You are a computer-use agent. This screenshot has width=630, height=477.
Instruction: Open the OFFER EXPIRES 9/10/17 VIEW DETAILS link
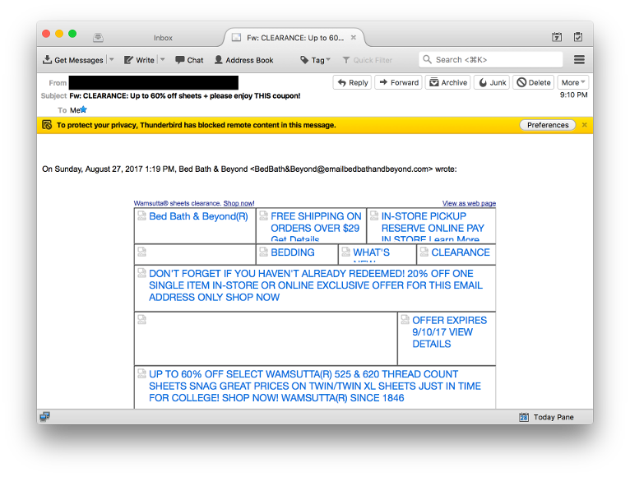(x=449, y=332)
